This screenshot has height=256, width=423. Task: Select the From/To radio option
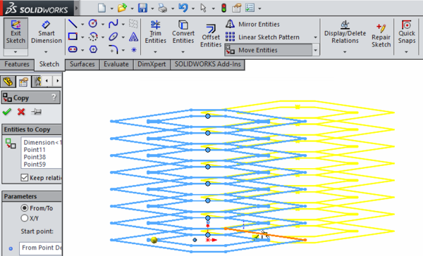click(x=25, y=207)
